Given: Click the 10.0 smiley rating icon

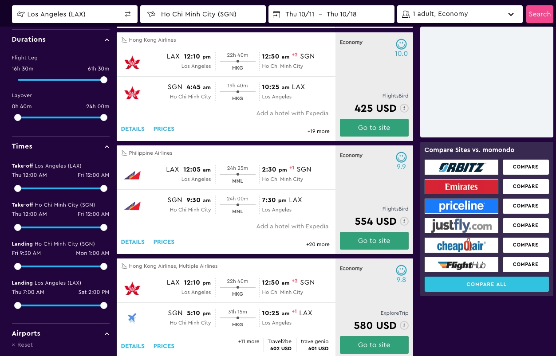Looking at the screenshot, I should pos(401,44).
